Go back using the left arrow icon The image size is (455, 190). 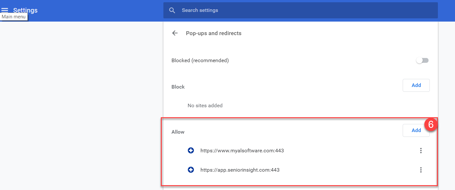click(x=175, y=33)
